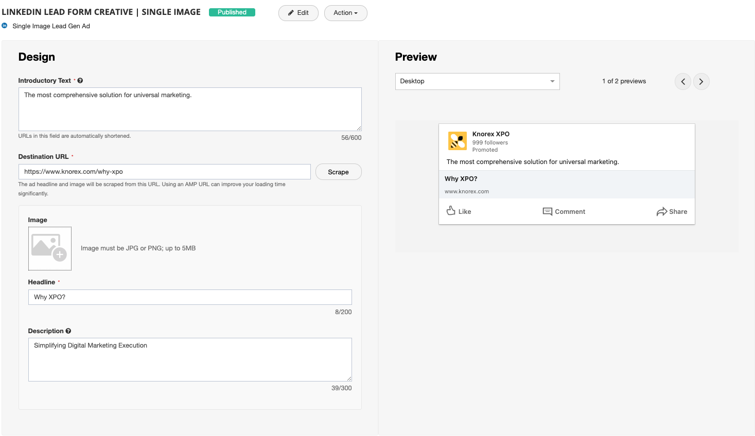Screen dimensions: 755x436
Task: Click the Comment icon in ad preview
Action: 547,211
